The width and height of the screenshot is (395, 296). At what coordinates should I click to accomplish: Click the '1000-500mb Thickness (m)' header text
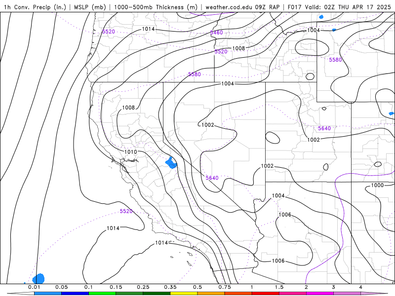(x=156, y=7)
